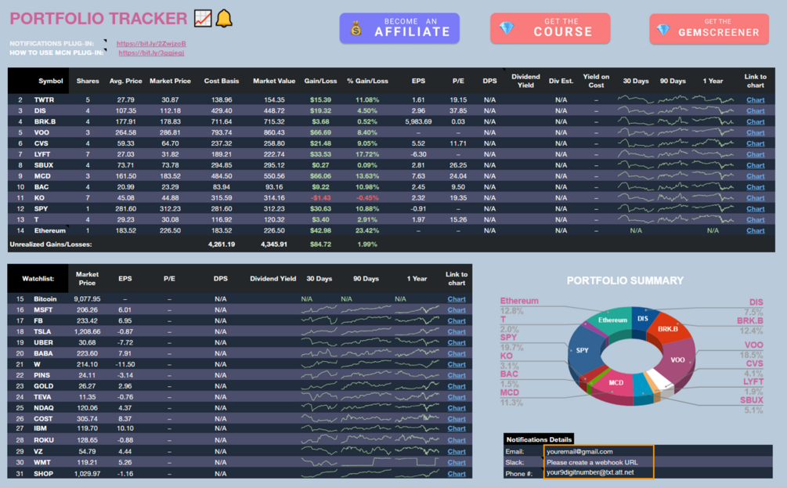Screen dimensions: 787x488
Task: Click the % Gain/Loss column header
Action: click(367, 81)
